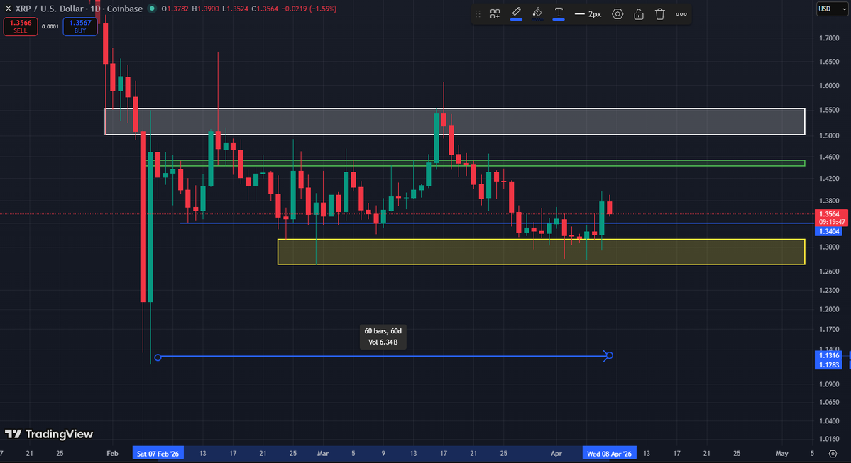Click the high value H1.3900
This screenshot has height=463, width=851.
pos(206,9)
